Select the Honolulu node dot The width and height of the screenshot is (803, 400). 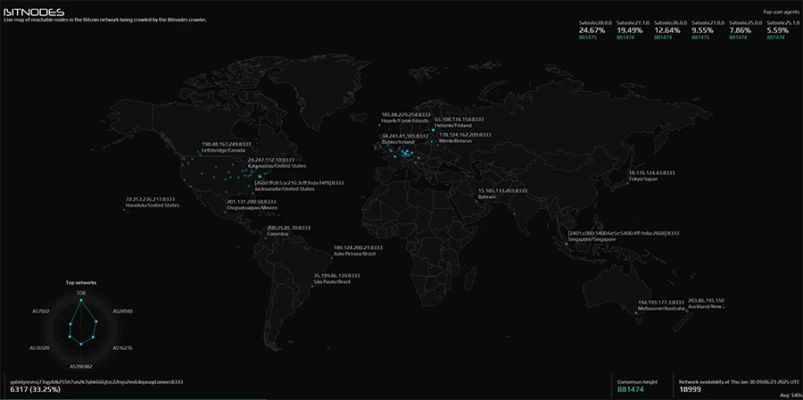(x=124, y=209)
